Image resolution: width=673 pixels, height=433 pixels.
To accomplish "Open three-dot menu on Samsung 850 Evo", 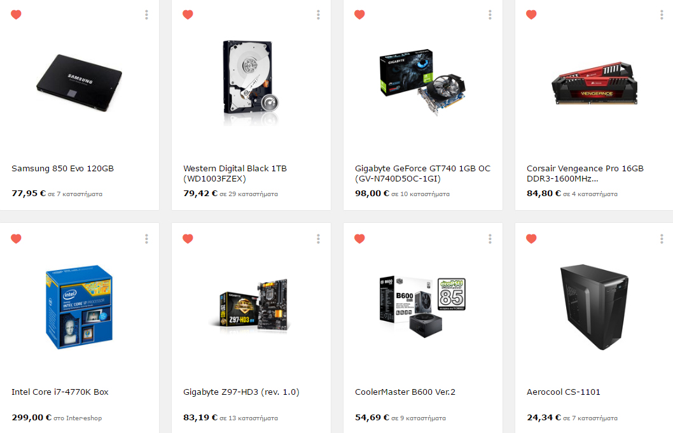I will 146,15.
